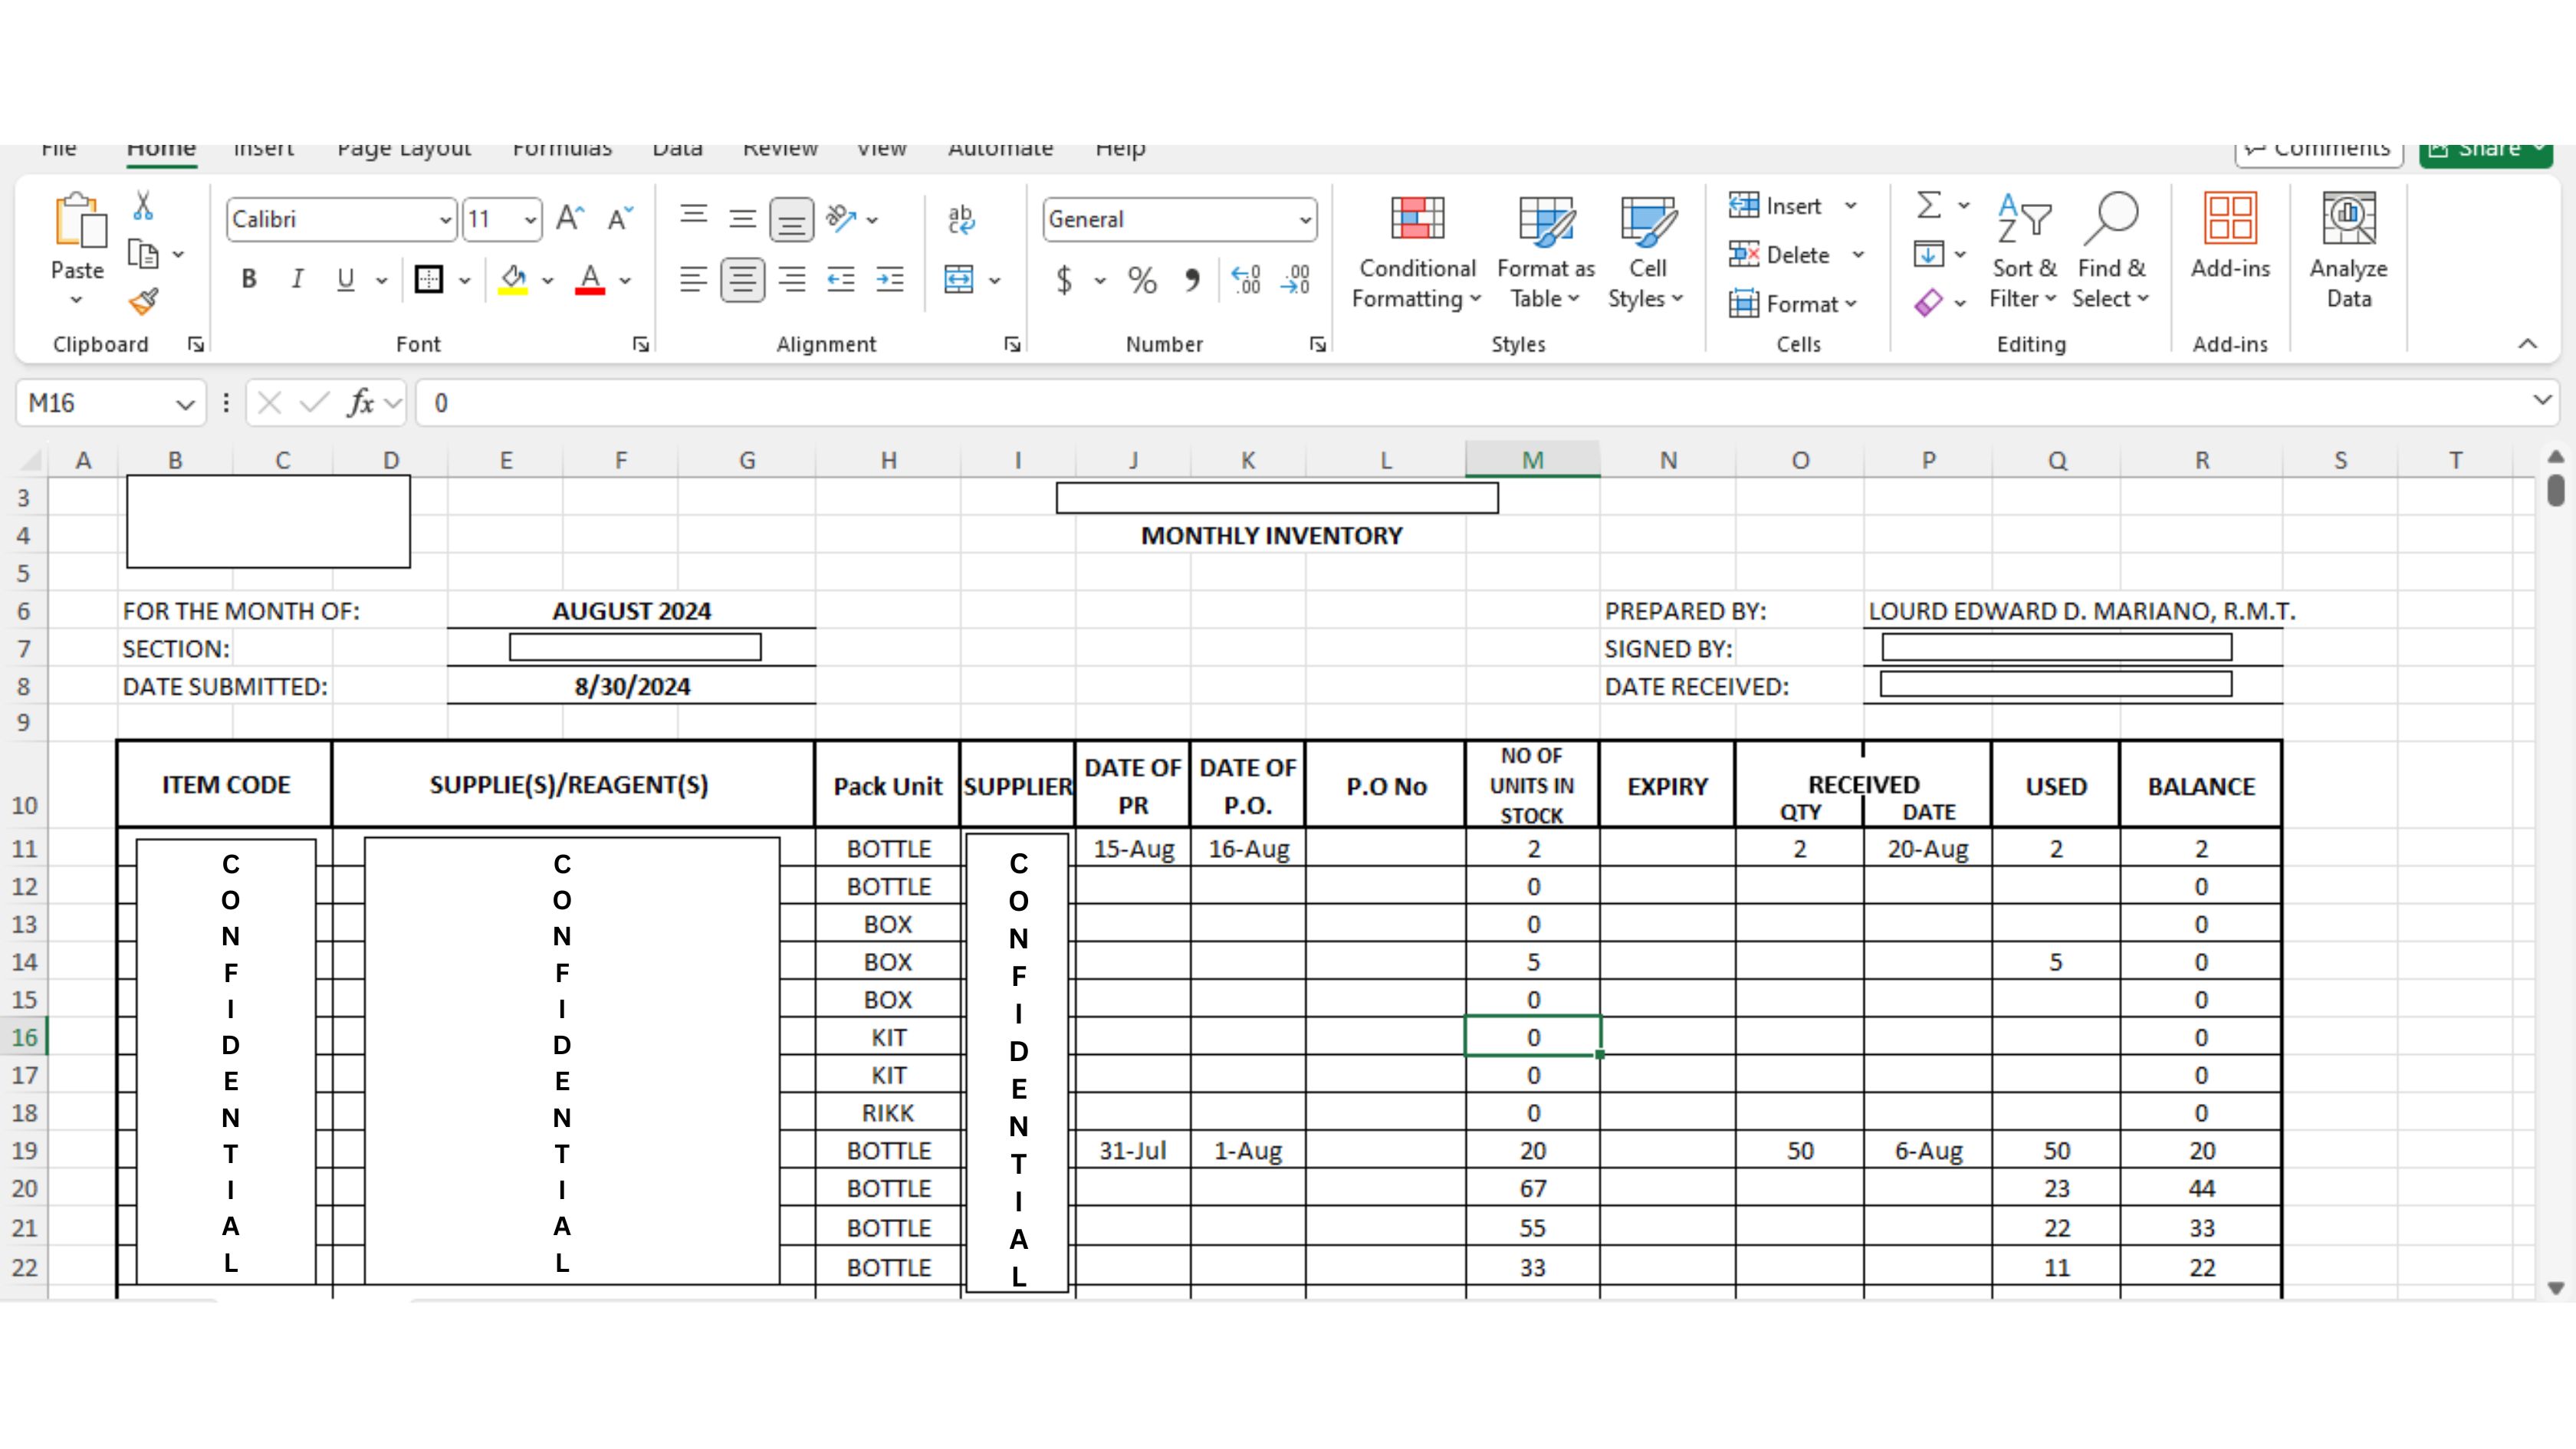Click the Delete cells button
2576x1449 pixels.
point(1796,255)
